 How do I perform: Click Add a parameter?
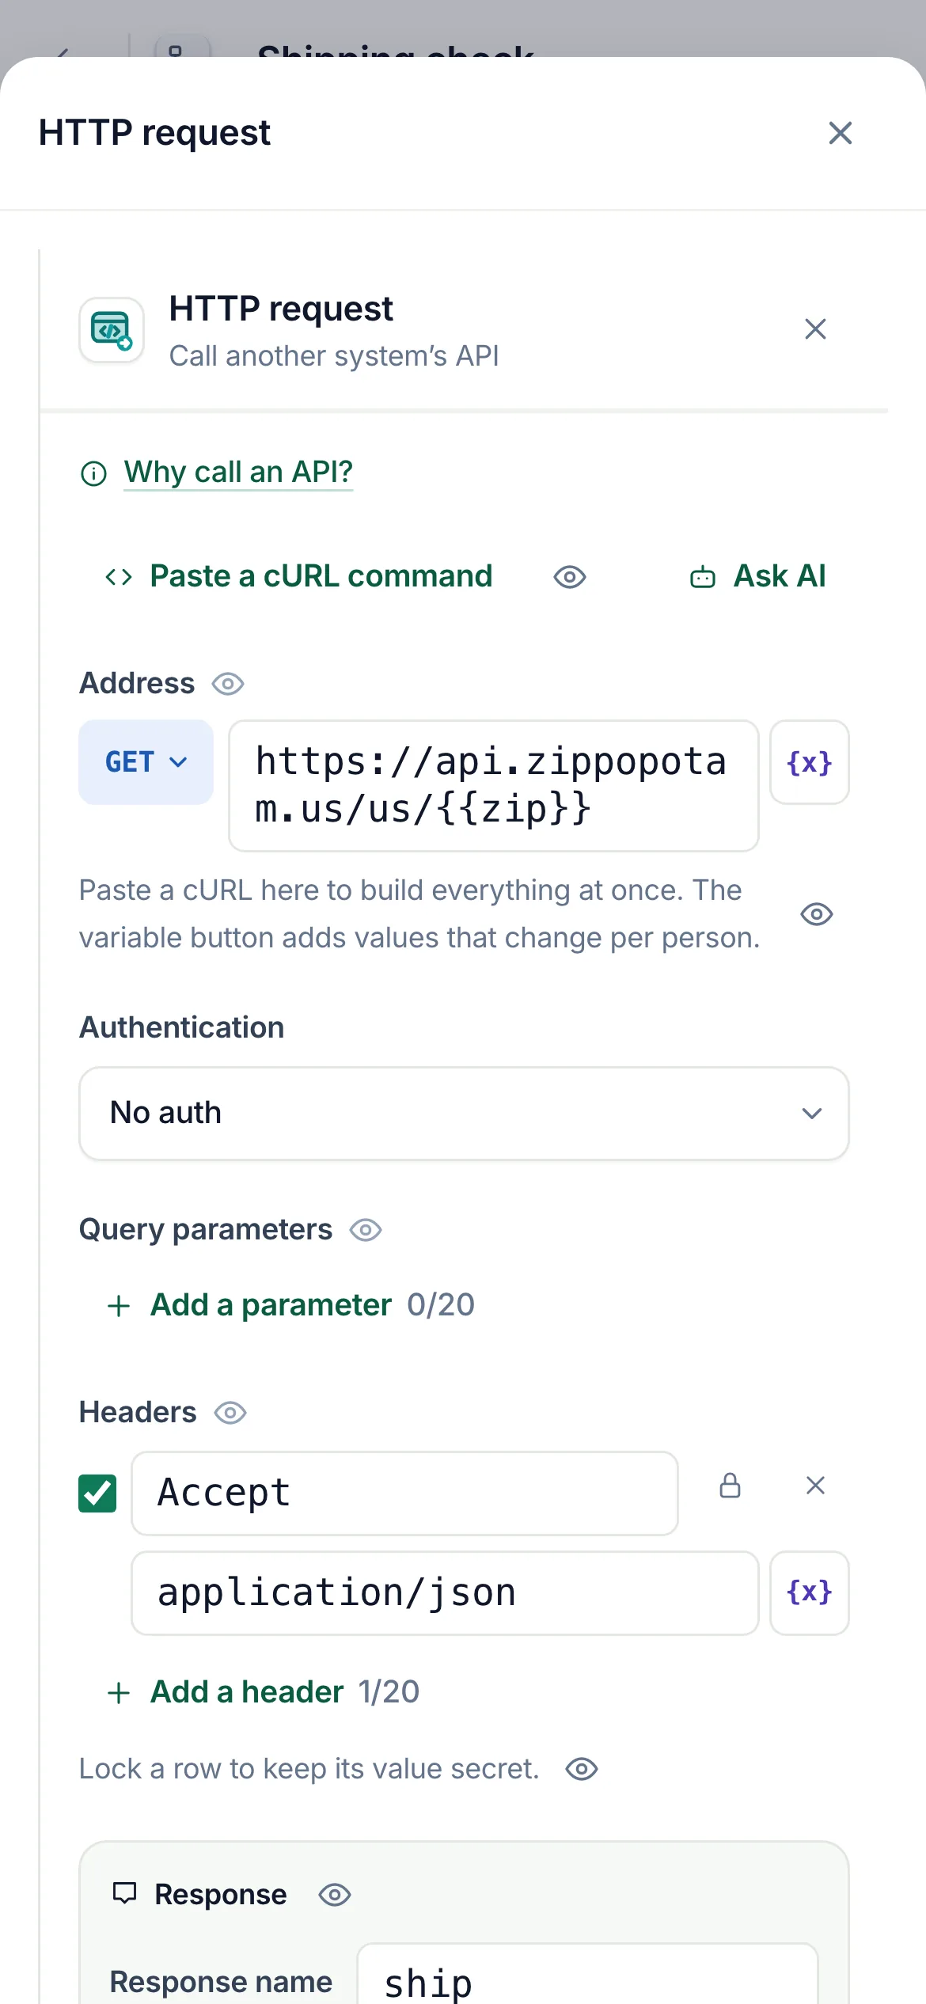click(x=249, y=1304)
